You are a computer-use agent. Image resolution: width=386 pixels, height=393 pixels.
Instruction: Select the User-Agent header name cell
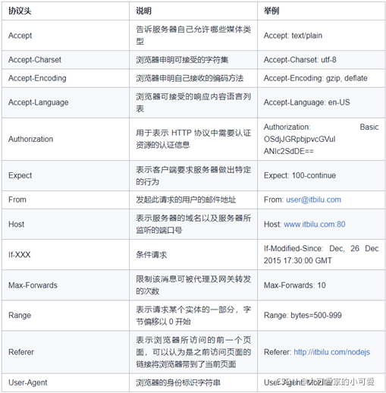65,382
